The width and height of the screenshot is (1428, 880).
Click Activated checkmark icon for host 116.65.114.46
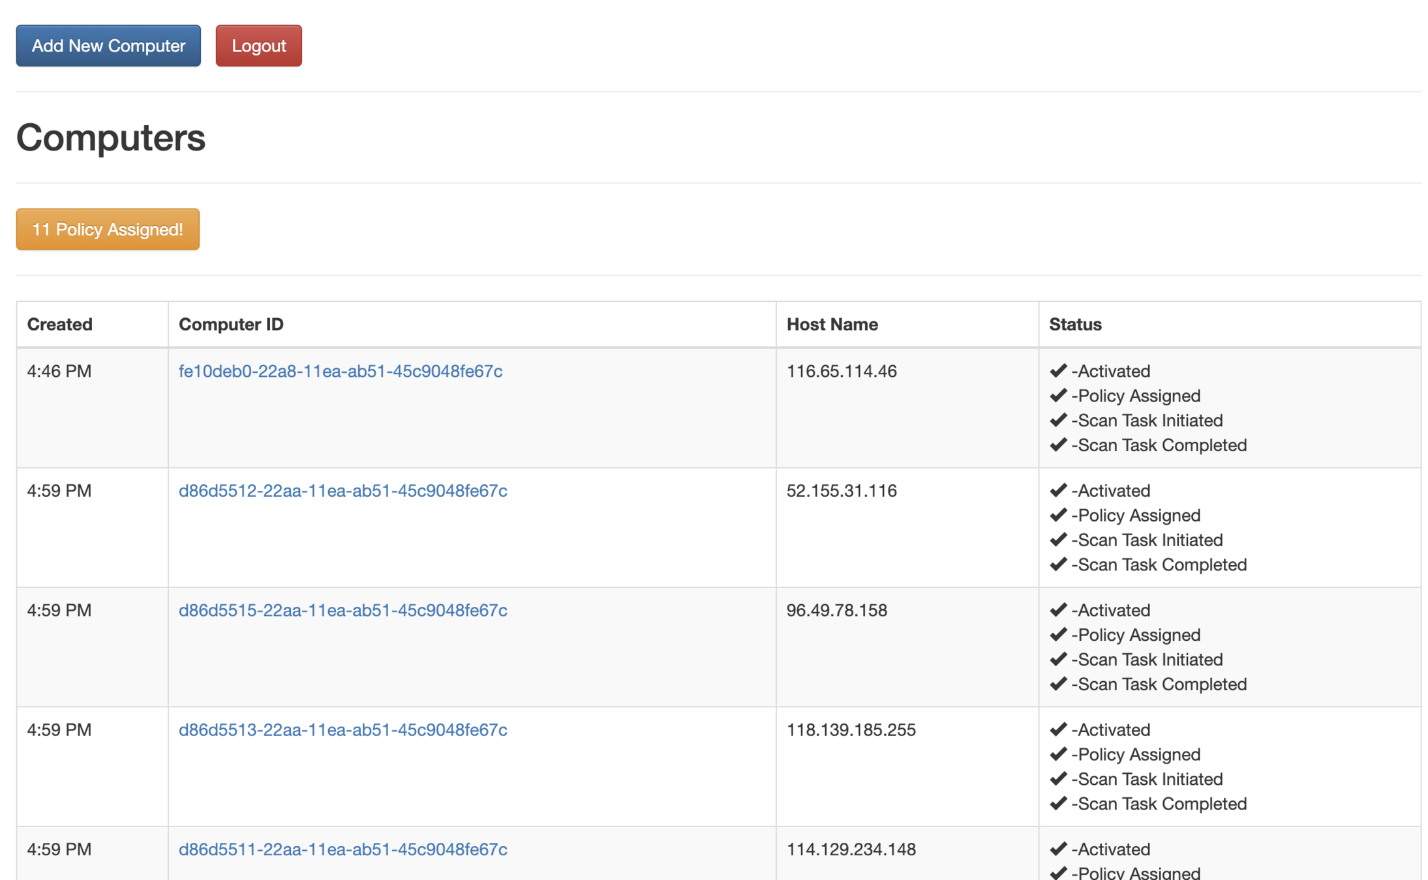[x=1057, y=371]
